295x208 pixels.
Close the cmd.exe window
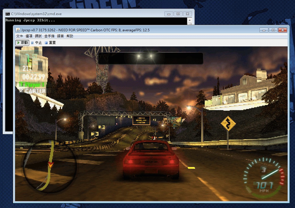click(188, 14)
